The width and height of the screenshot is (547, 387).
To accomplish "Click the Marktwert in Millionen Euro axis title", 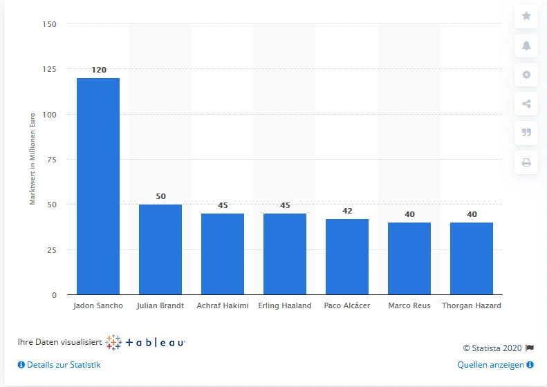I will coord(32,160).
